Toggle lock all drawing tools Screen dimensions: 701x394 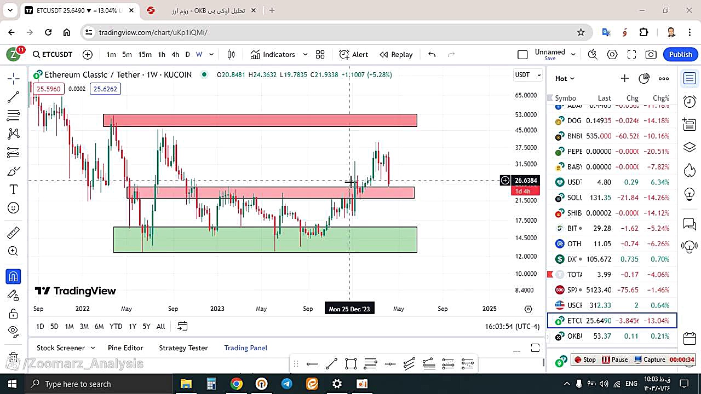pos(14,314)
